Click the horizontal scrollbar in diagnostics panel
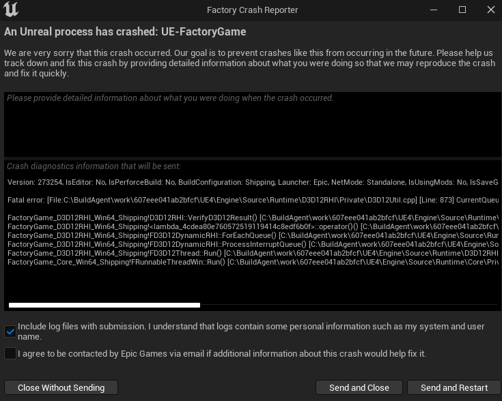 [104, 305]
